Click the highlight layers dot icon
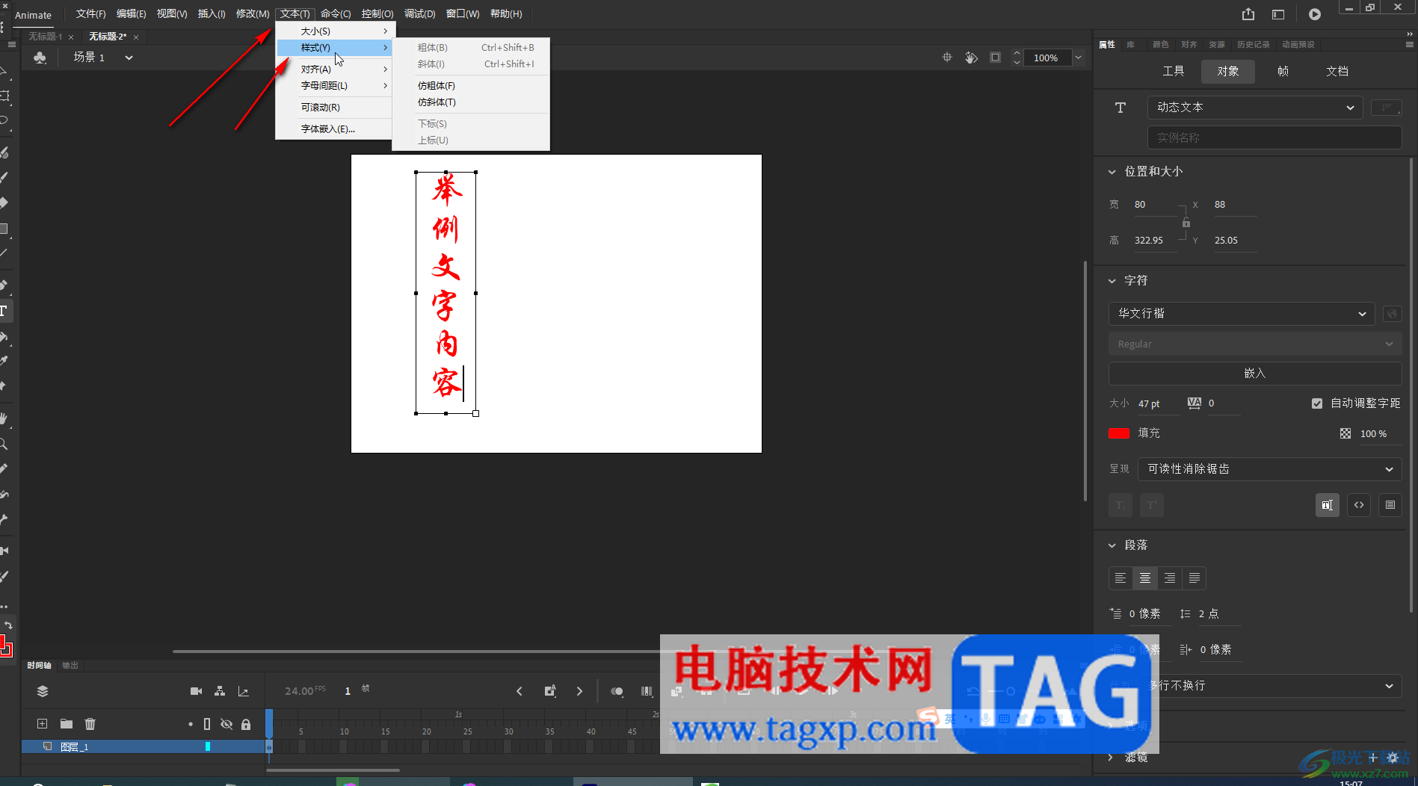The height and width of the screenshot is (786, 1418). (x=191, y=724)
